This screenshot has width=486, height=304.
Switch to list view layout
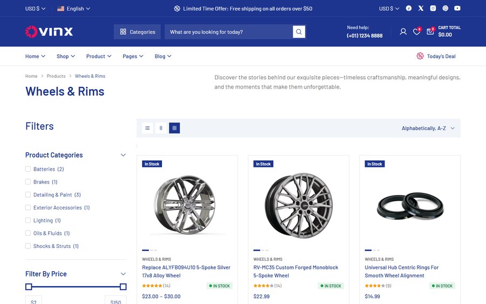[x=147, y=128]
